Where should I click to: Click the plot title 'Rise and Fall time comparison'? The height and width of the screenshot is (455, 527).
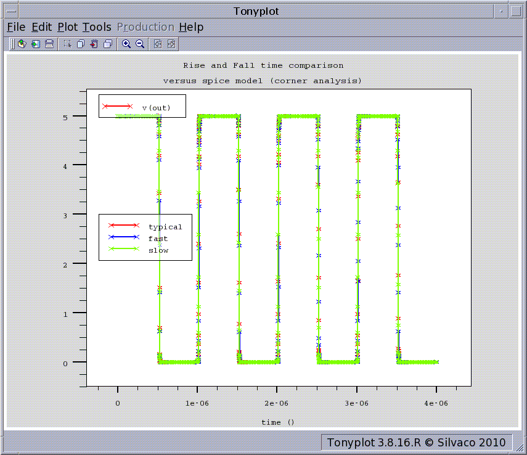(263, 65)
